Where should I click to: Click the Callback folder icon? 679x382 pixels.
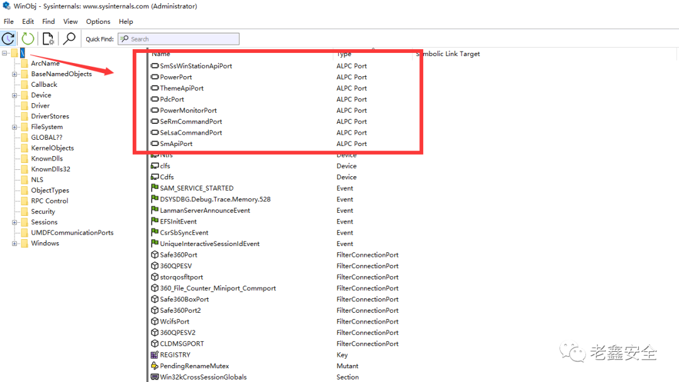25,84
